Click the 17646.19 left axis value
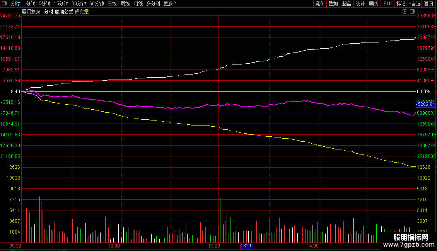The height and width of the screenshot is (251, 437). click(x=10, y=37)
